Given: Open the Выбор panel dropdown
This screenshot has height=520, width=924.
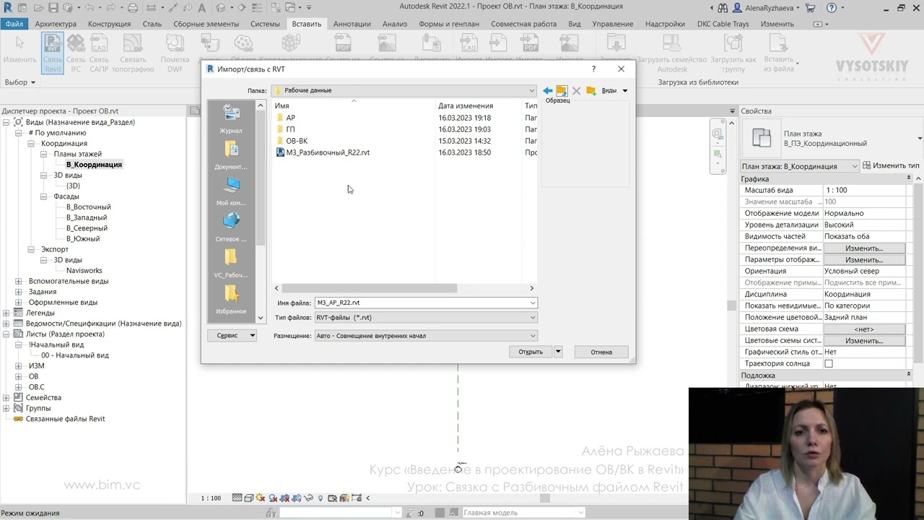Looking at the screenshot, I should (x=20, y=82).
